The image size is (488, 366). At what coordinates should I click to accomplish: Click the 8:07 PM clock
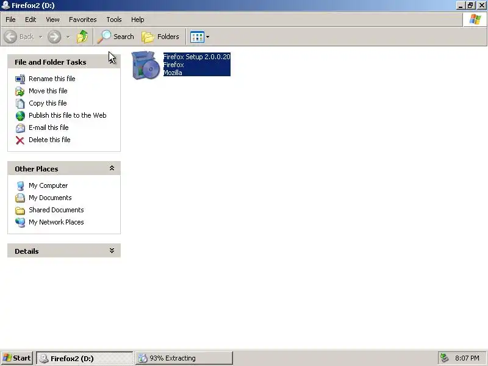tap(467, 358)
